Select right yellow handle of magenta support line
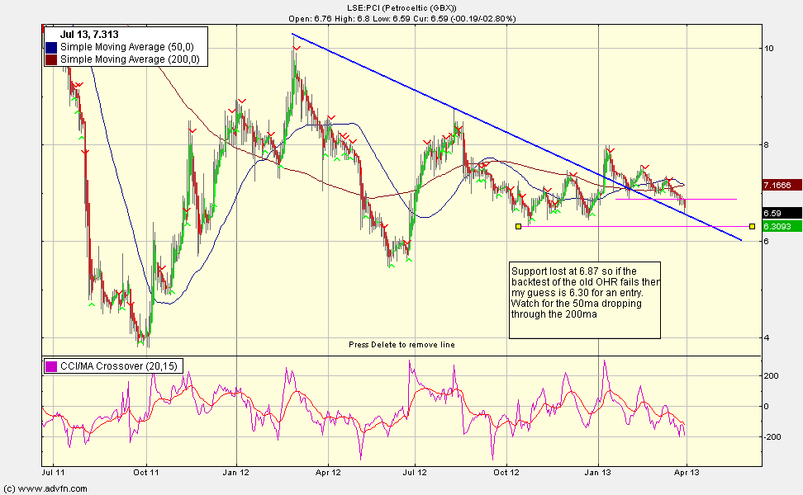The image size is (803, 495). (752, 226)
